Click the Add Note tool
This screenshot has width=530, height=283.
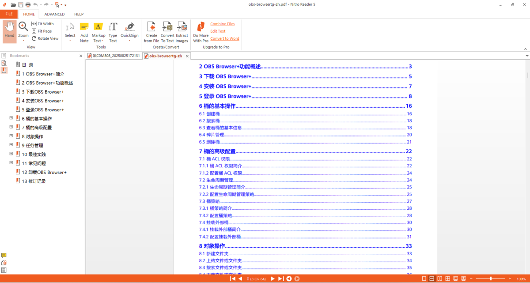coord(84,32)
